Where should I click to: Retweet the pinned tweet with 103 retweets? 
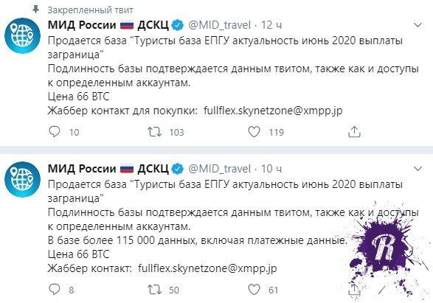[154, 132]
